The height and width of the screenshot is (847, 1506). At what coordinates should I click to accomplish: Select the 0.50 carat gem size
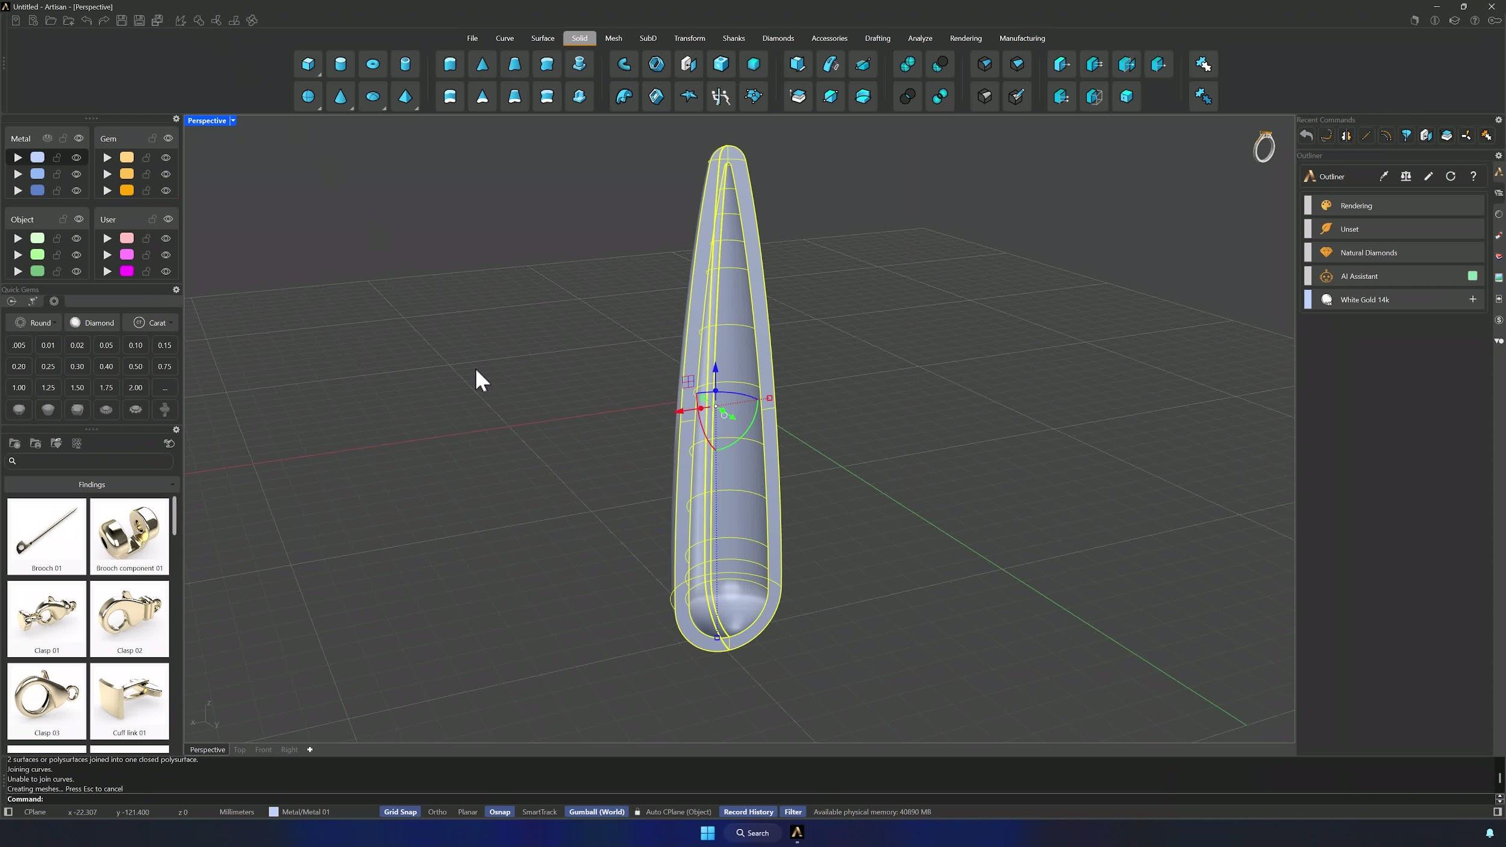[136, 366]
